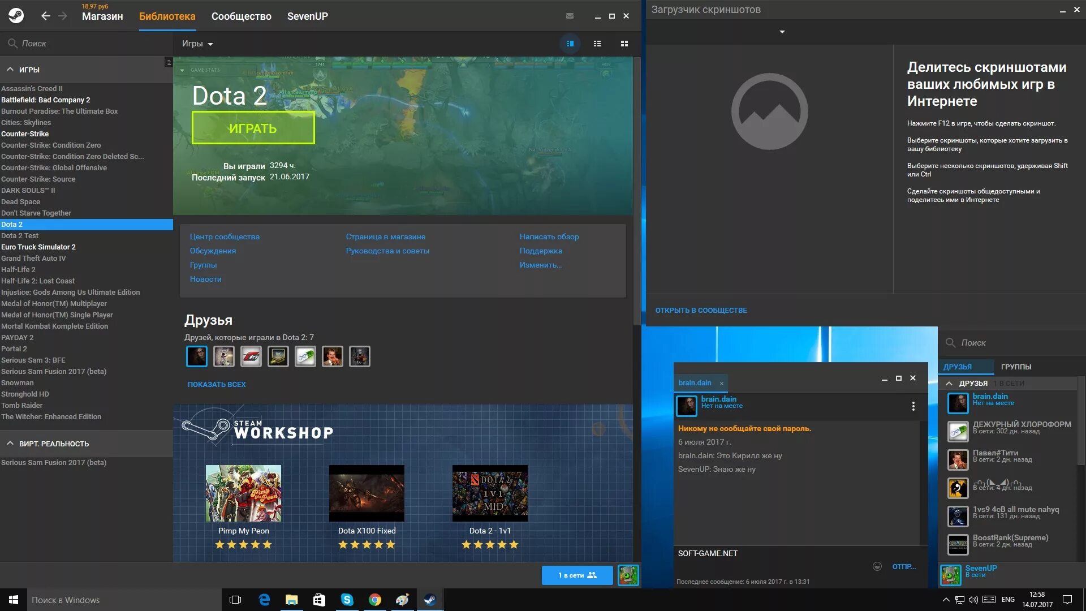Click the ИГРАТЬ button for Dota 2
This screenshot has height=611, width=1086.
click(x=253, y=128)
